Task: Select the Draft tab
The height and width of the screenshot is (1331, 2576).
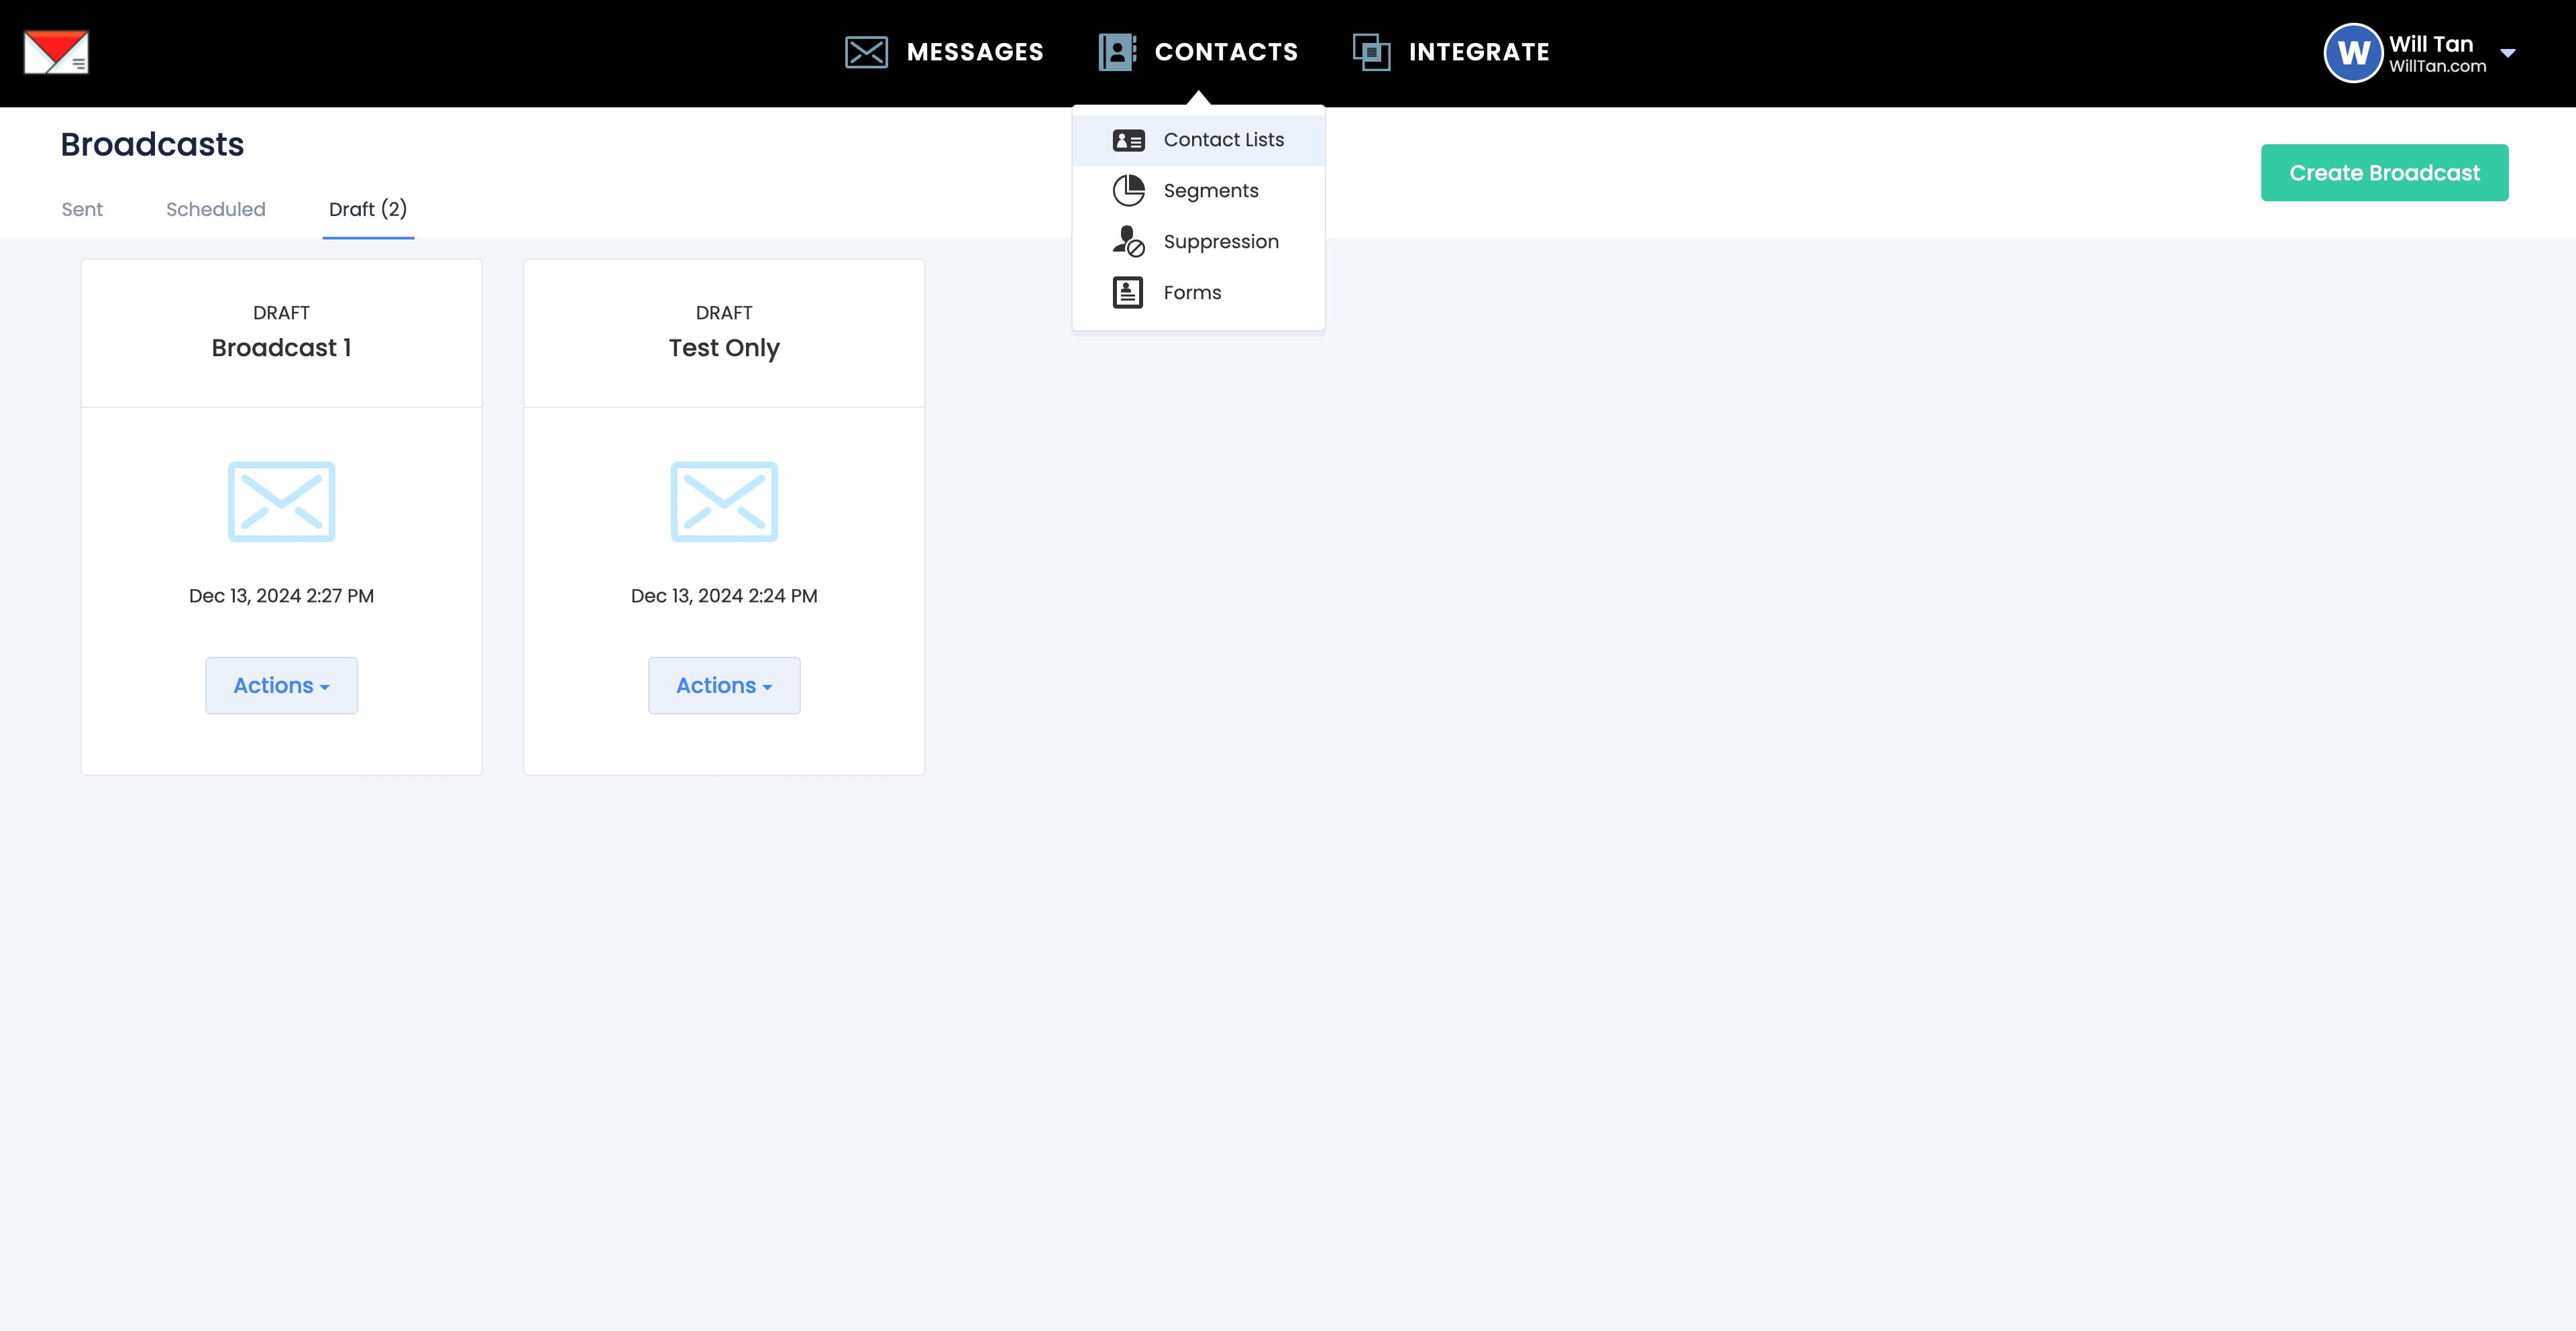Action: coord(368,209)
